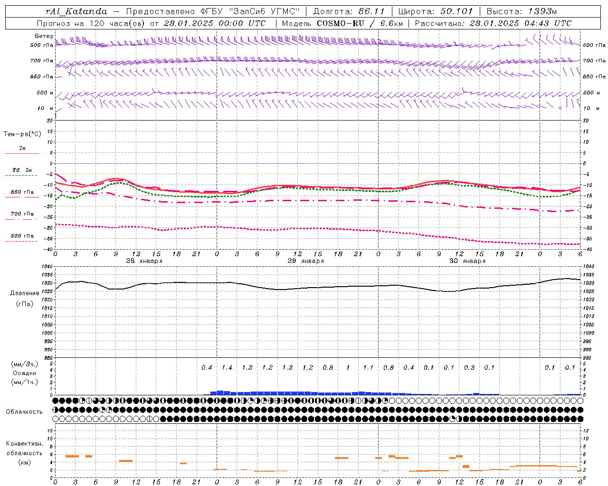Click the Давление panel label

coord(25,293)
